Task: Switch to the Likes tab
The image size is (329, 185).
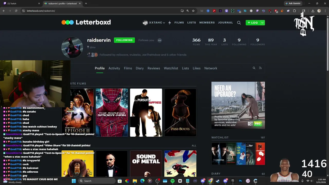Action: pyautogui.click(x=197, y=68)
